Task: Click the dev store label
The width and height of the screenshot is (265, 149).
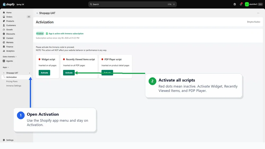Action: pyautogui.click(x=260, y=4)
